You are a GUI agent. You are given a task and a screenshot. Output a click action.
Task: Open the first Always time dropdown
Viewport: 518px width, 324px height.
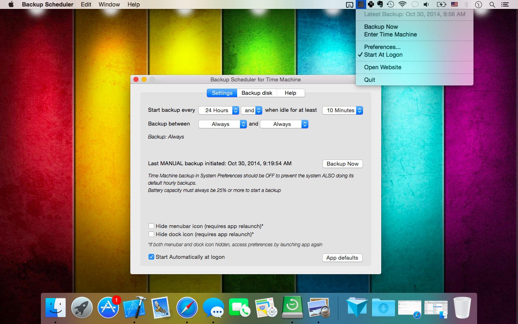223,124
